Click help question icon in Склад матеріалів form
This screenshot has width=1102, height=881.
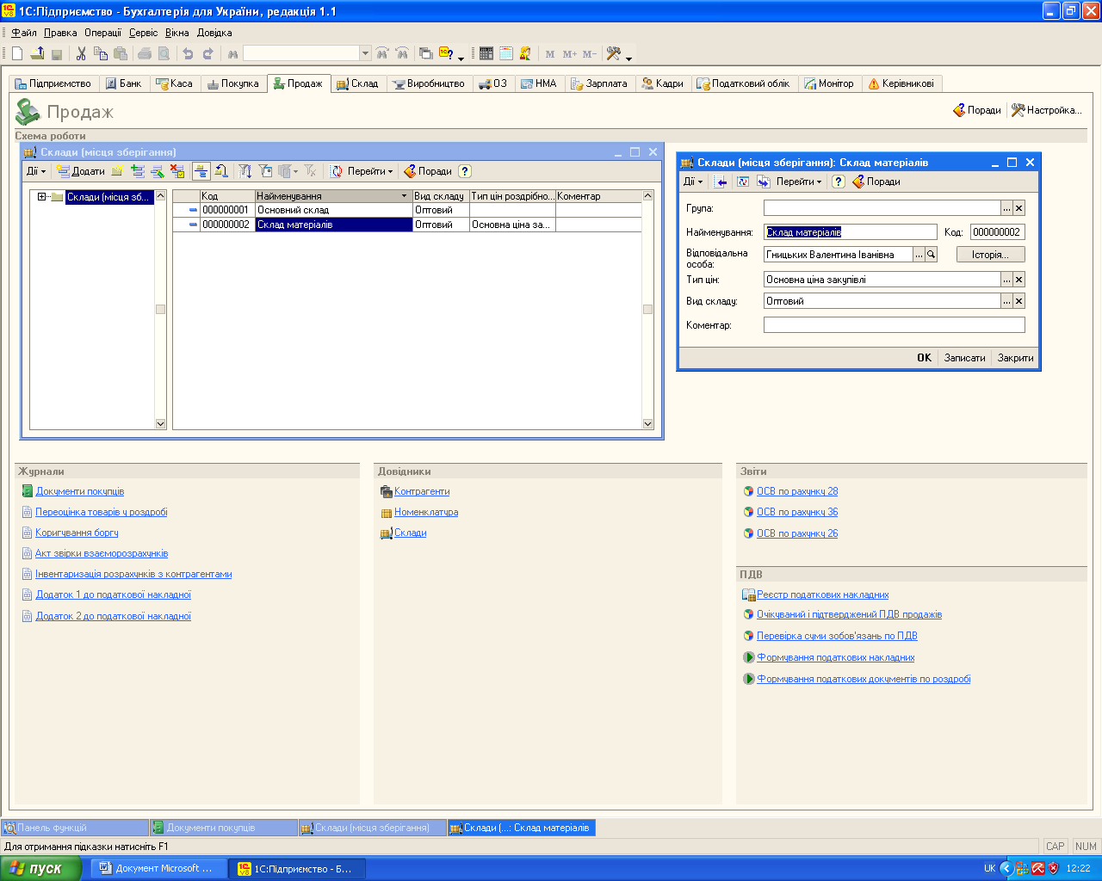point(839,182)
